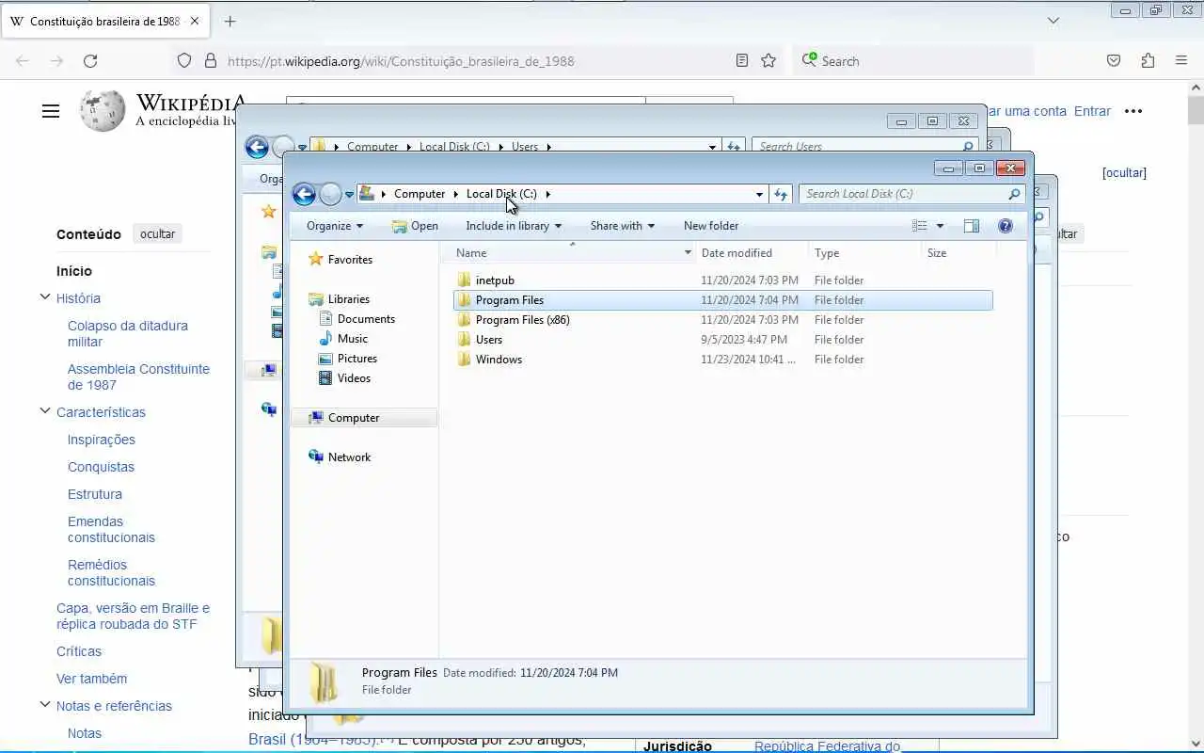Click the blue Help question mark icon
This screenshot has width=1204, height=753.
1006,226
